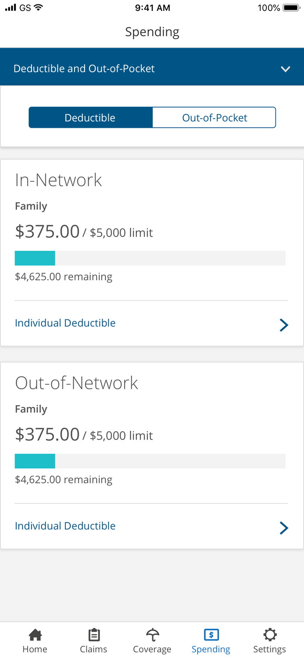Tap the Wi-Fi signal icon
304x659 pixels.
point(39,8)
